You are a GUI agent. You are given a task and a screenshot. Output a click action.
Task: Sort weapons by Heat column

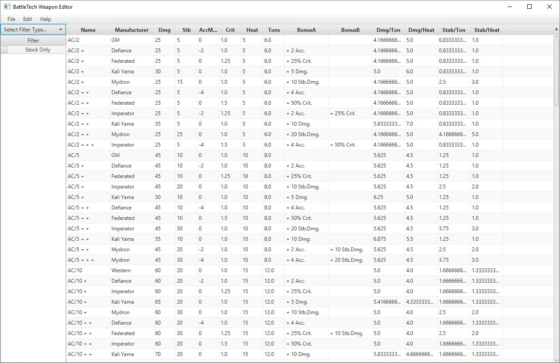coord(252,29)
